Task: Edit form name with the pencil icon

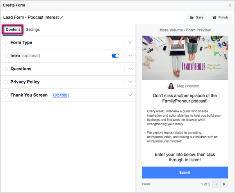Action: pos(61,18)
